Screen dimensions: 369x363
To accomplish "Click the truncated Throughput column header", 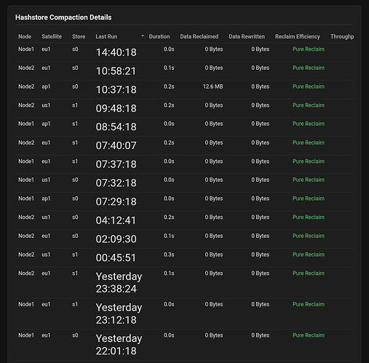I will click(x=342, y=36).
